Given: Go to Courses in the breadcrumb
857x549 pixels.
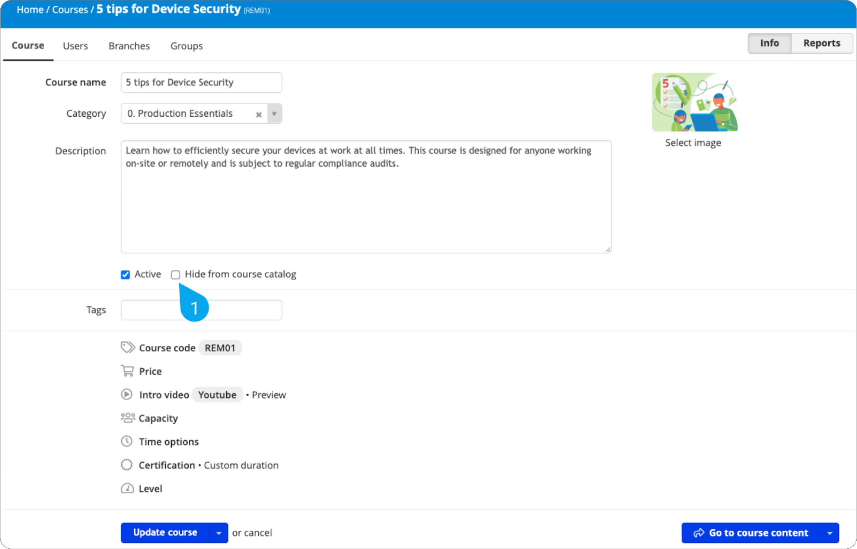Looking at the screenshot, I should click(x=70, y=10).
